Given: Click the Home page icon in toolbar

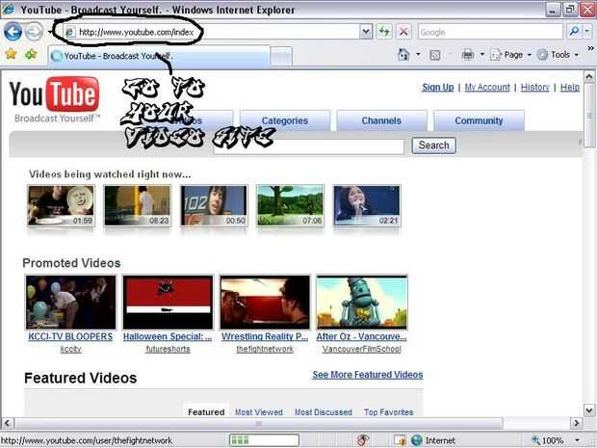Looking at the screenshot, I should coord(403,55).
